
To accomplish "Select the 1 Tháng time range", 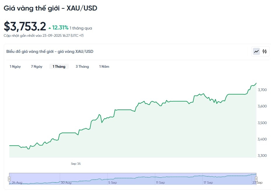I will point(59,66).
